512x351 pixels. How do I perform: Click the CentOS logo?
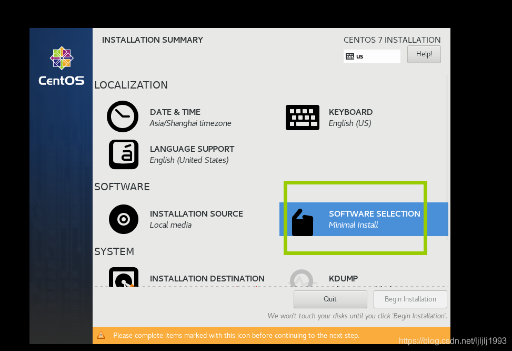coord(62,66)
